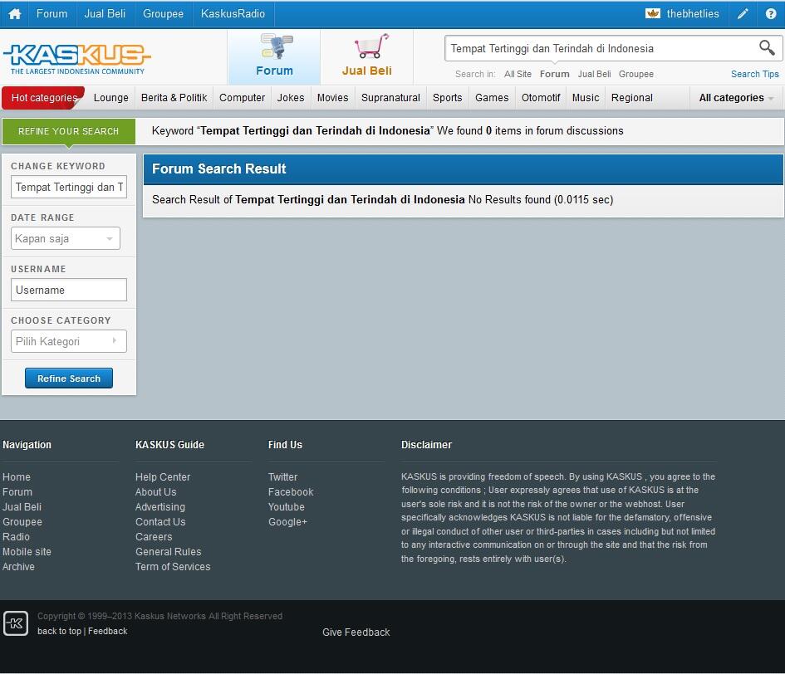Image resolution: width=785 pixels, height=674 pixels.
Task: Open the Contact Us link
Action: click(x=160, y=522)
